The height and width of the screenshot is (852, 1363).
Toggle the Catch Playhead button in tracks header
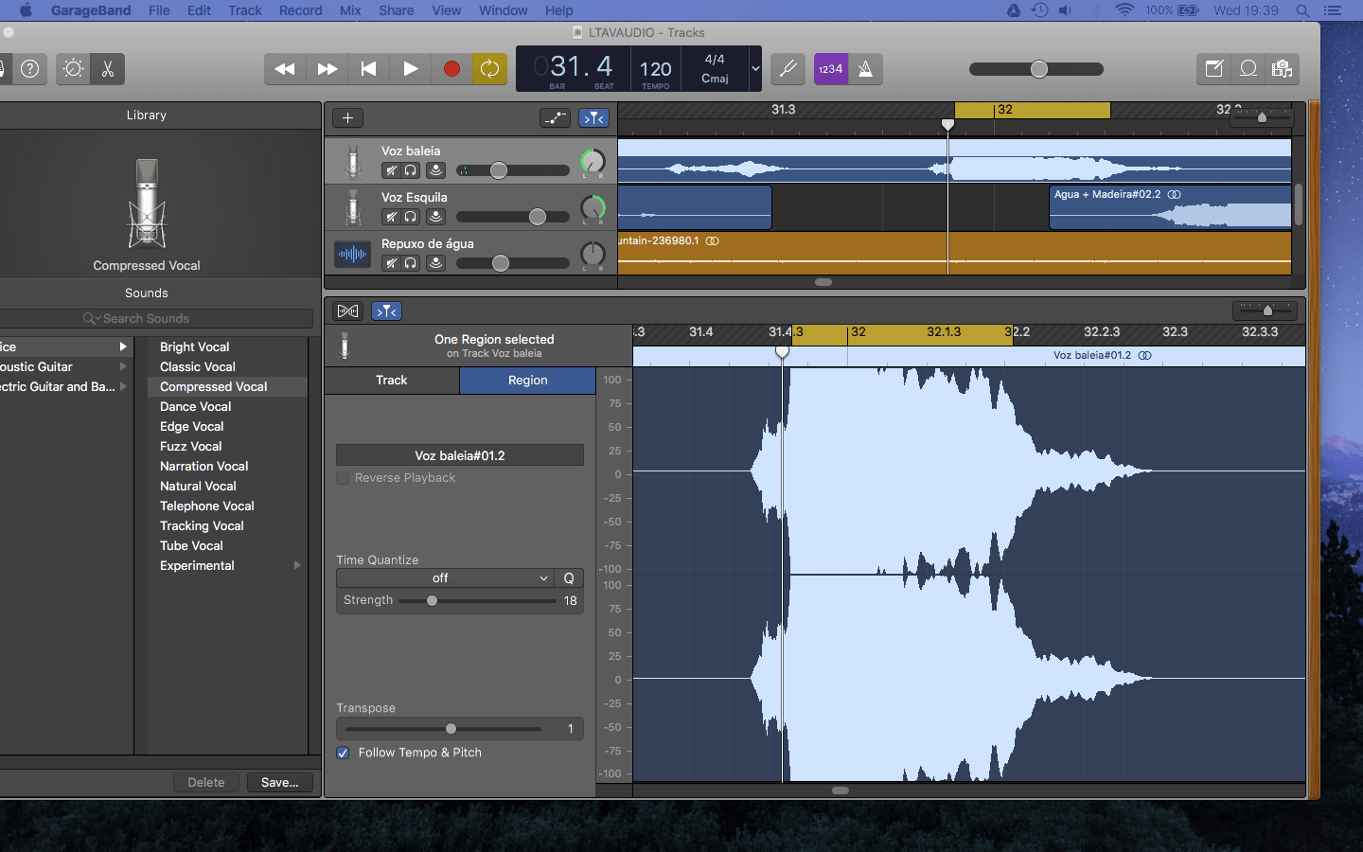[x=594, y=118]
